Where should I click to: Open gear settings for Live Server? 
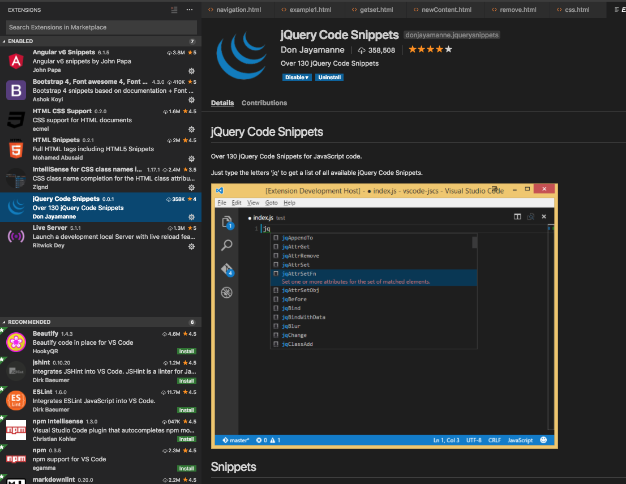click(192, 246)
